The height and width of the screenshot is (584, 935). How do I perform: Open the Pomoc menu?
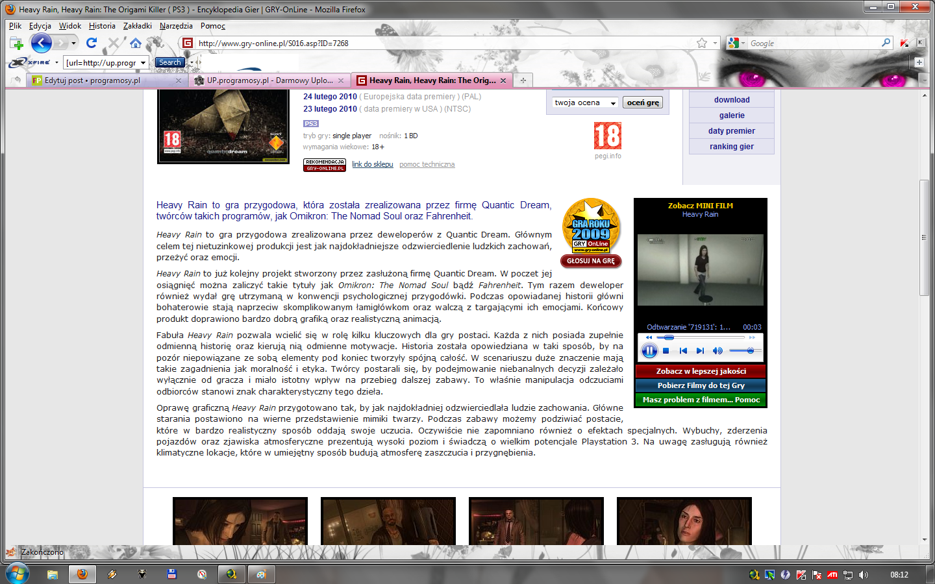click(213, 26)
